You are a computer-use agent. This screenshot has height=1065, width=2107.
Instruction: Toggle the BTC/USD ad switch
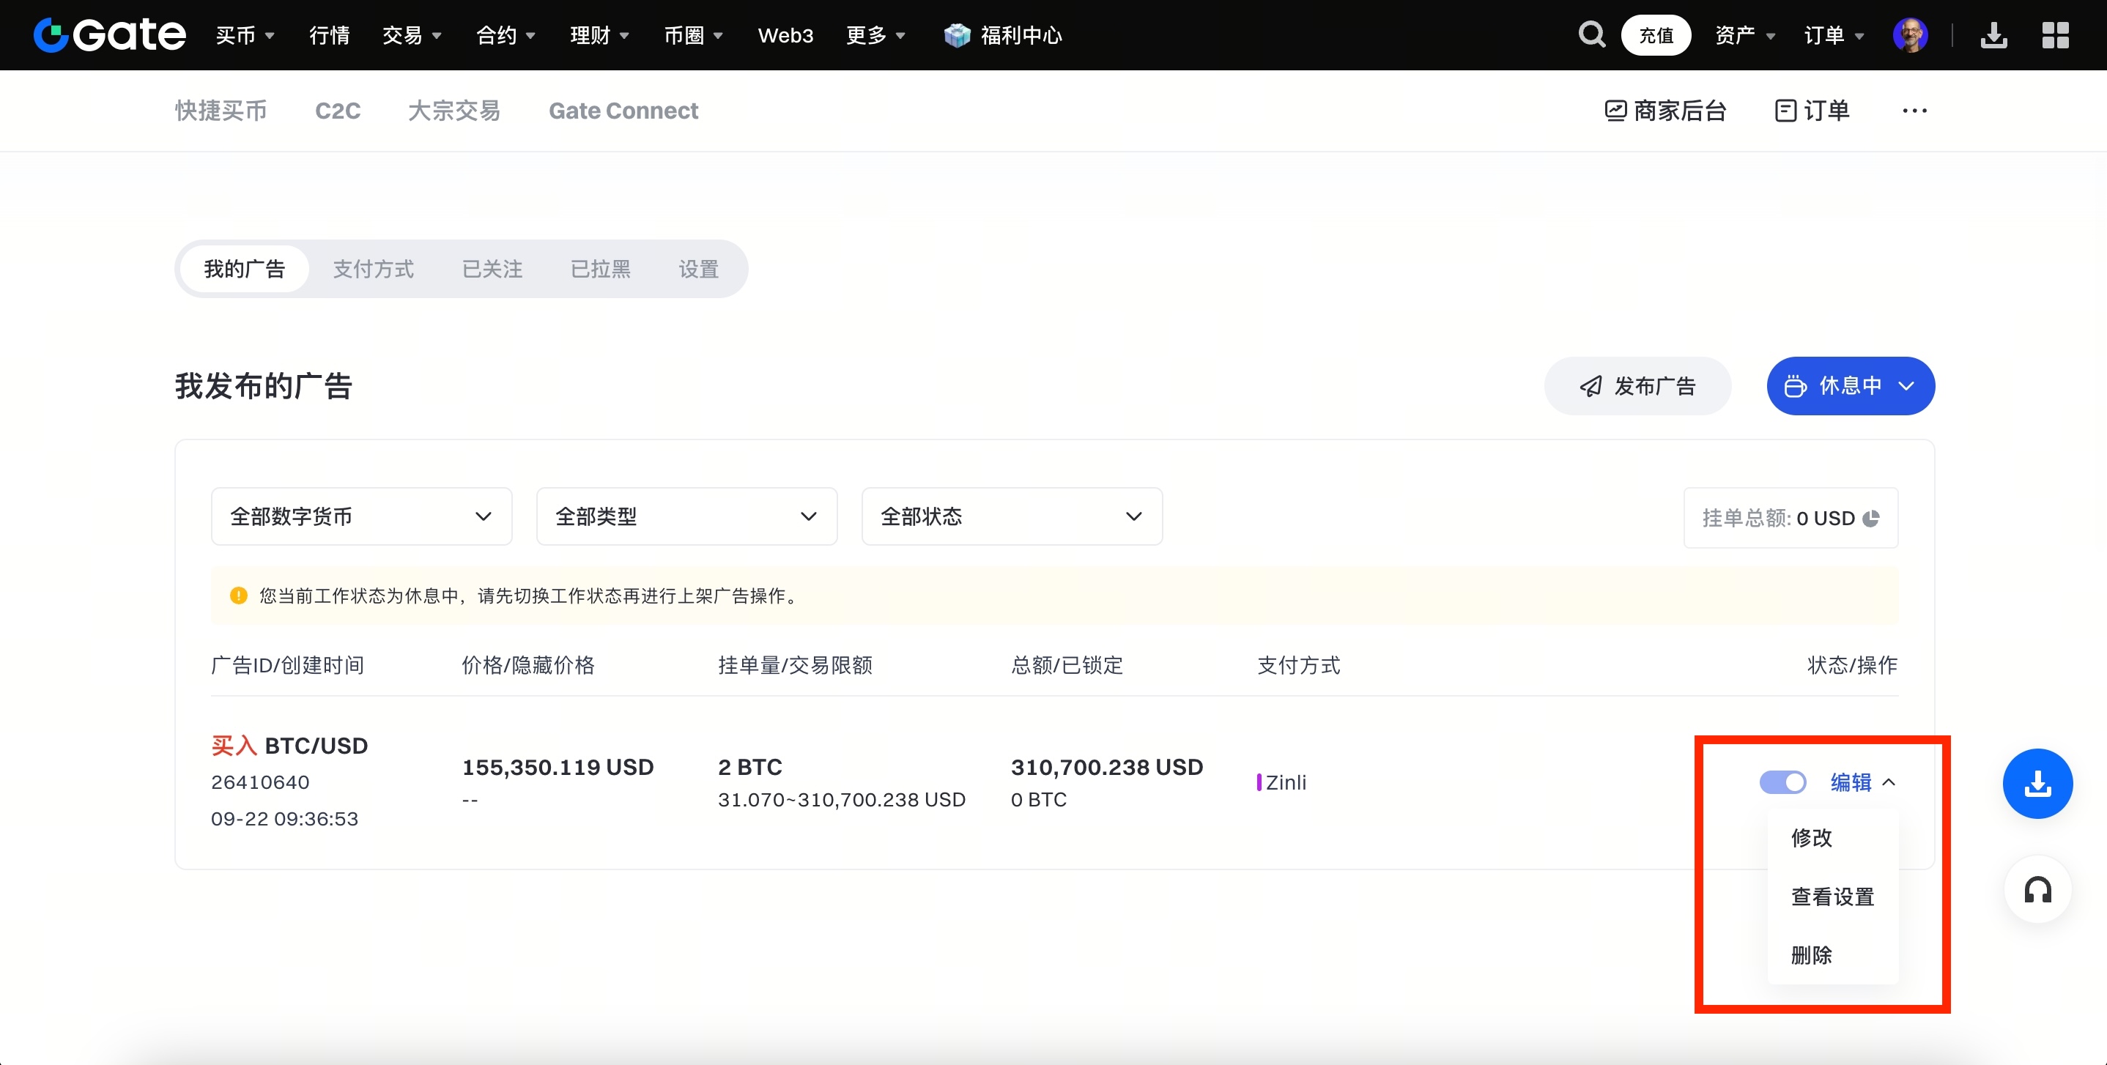click(1782, 782)
